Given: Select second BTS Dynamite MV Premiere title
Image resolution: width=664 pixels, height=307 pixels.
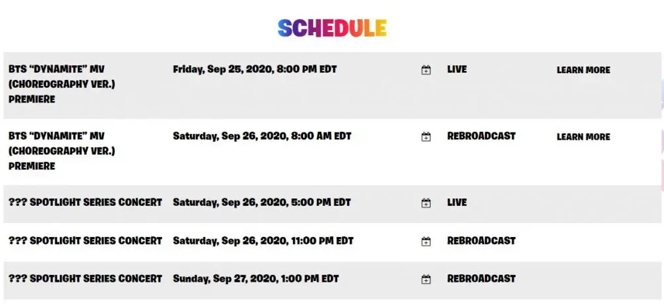Looking at the screenshot, I should click(61, 151).
